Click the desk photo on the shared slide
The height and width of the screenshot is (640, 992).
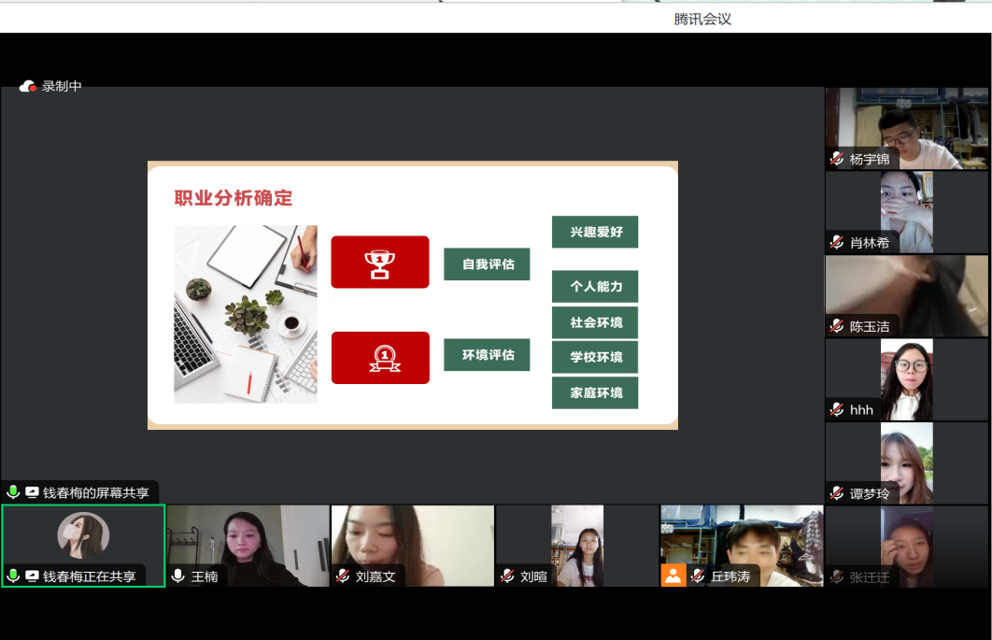[246, 314]
